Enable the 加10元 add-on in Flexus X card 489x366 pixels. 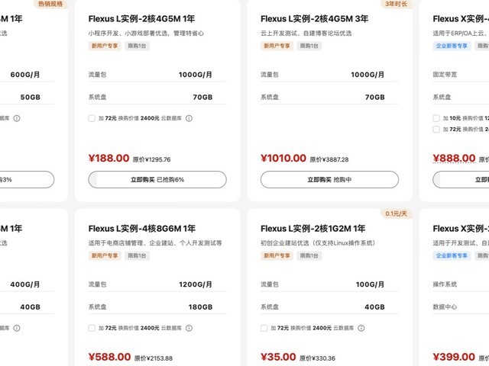436,118
